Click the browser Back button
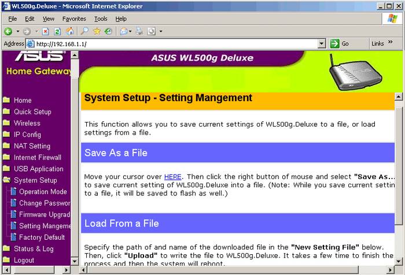 [8, 31]
